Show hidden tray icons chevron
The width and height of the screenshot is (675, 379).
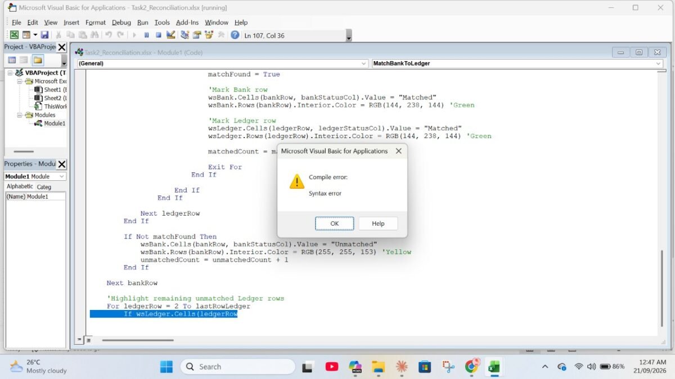tap(544, 367)
